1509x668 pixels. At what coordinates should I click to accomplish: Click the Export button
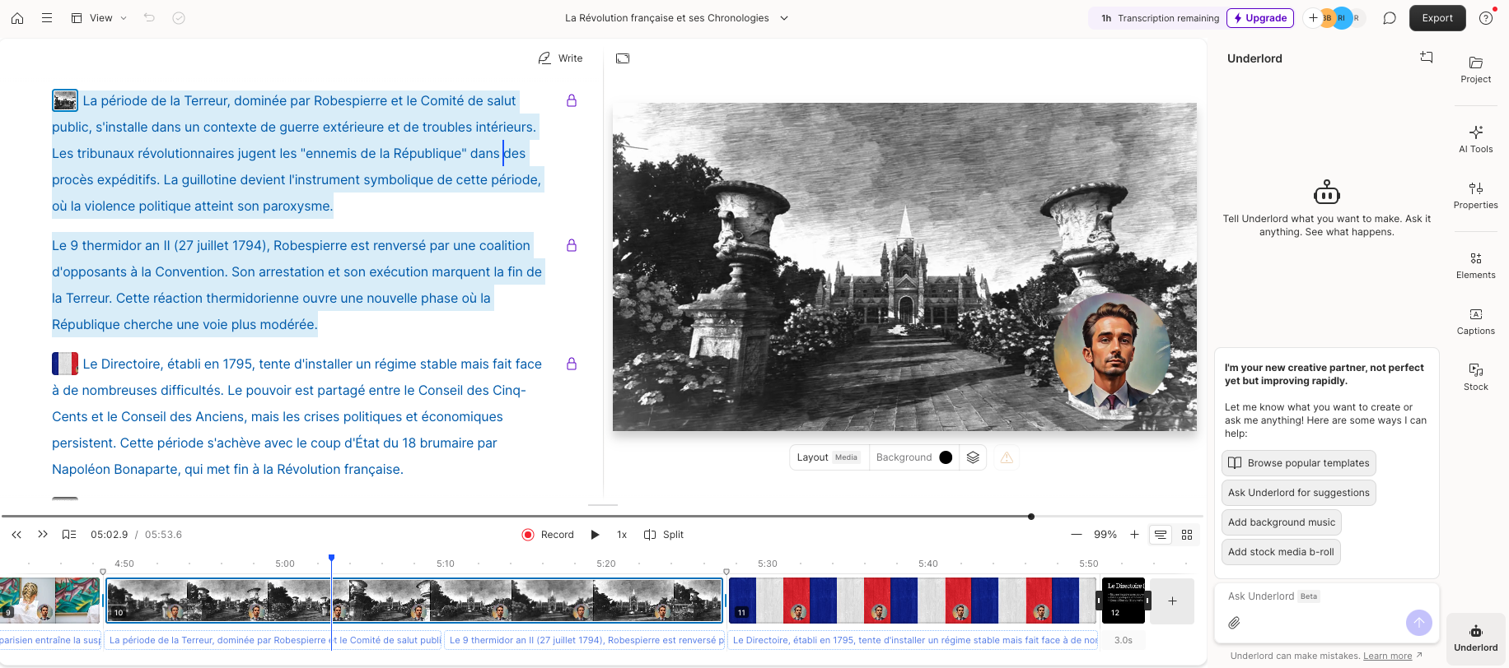pos(1437,18)
